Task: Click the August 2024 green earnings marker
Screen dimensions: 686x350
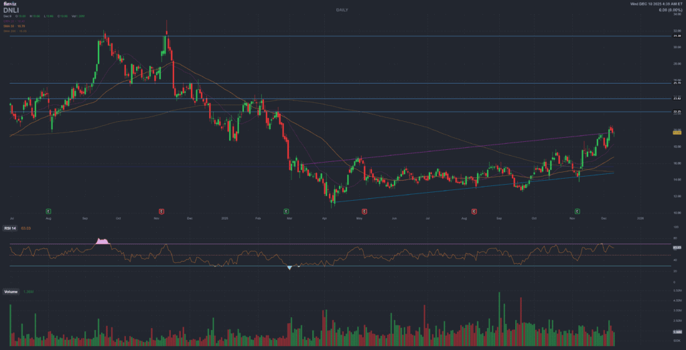Action: pyautogui.click(x=48, y=210)
